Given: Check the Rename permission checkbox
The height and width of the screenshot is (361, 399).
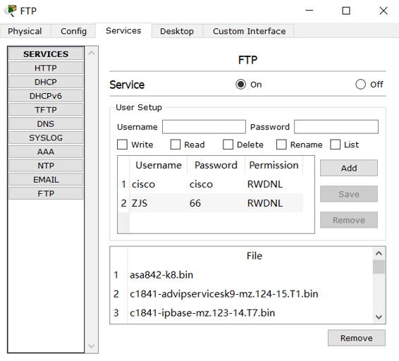Looking at the screenshot, I should tap(281, 145).
